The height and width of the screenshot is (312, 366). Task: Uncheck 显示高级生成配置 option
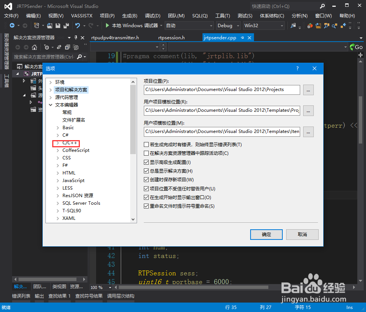pyautogui.click(x=146, y=162)
